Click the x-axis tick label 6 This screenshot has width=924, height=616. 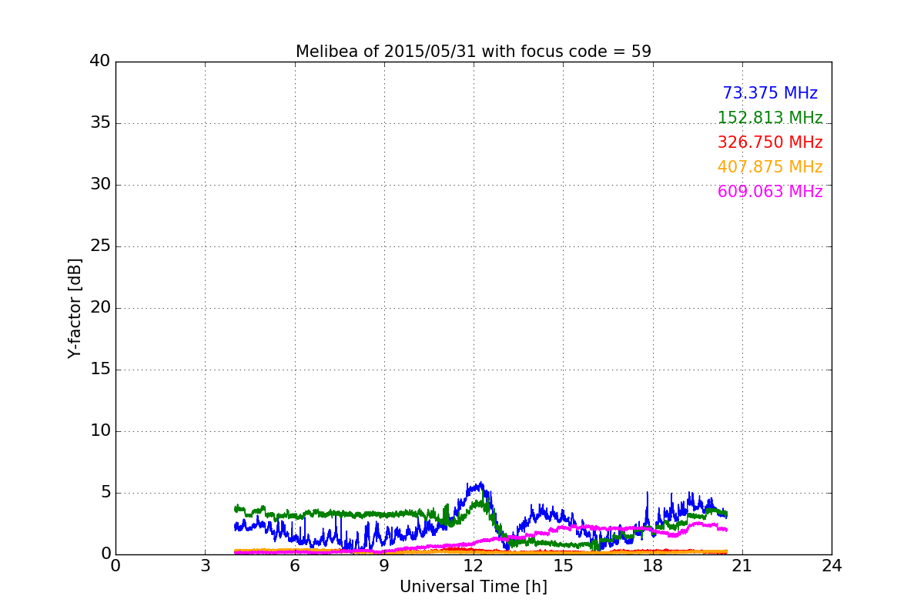click(x=295, y=566)
